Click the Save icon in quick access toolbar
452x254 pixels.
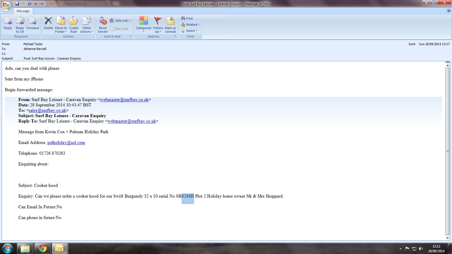click(x=17, y=4)
